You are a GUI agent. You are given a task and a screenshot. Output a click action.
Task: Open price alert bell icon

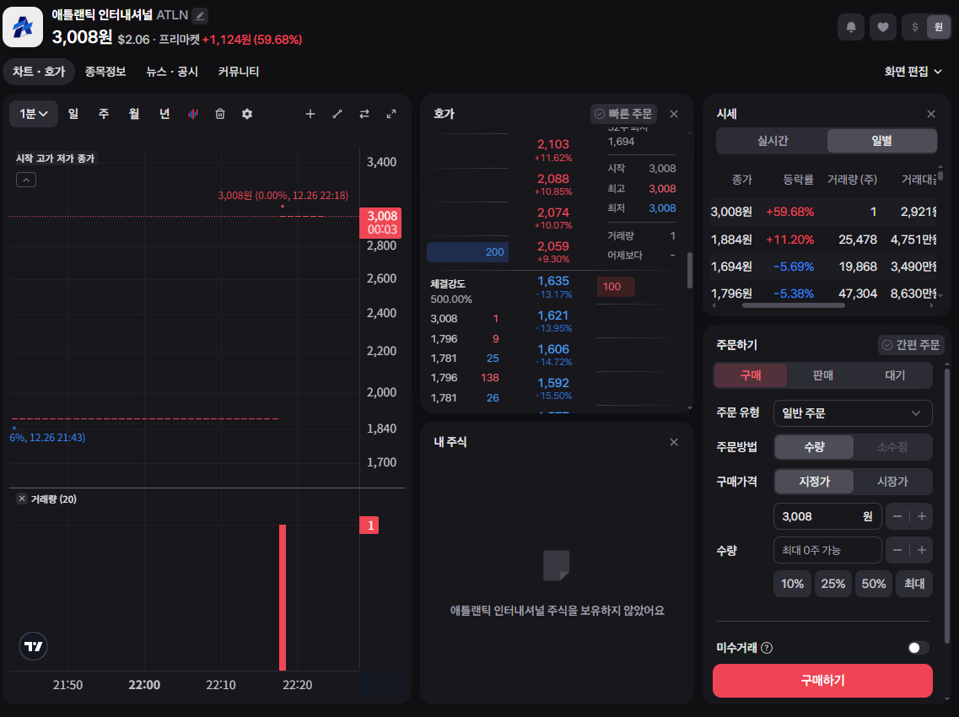tap(851, 27)
